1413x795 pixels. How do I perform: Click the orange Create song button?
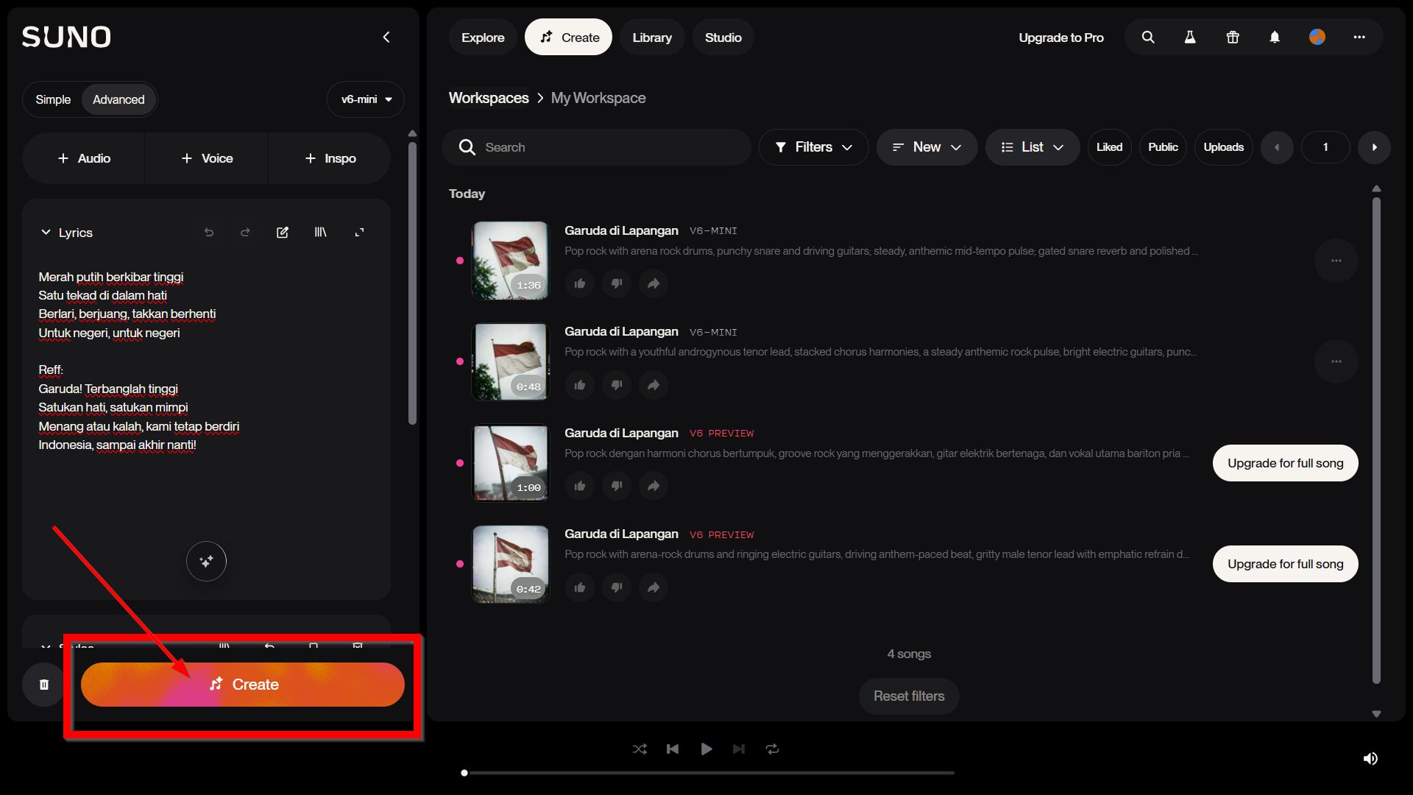coord(243,685)
